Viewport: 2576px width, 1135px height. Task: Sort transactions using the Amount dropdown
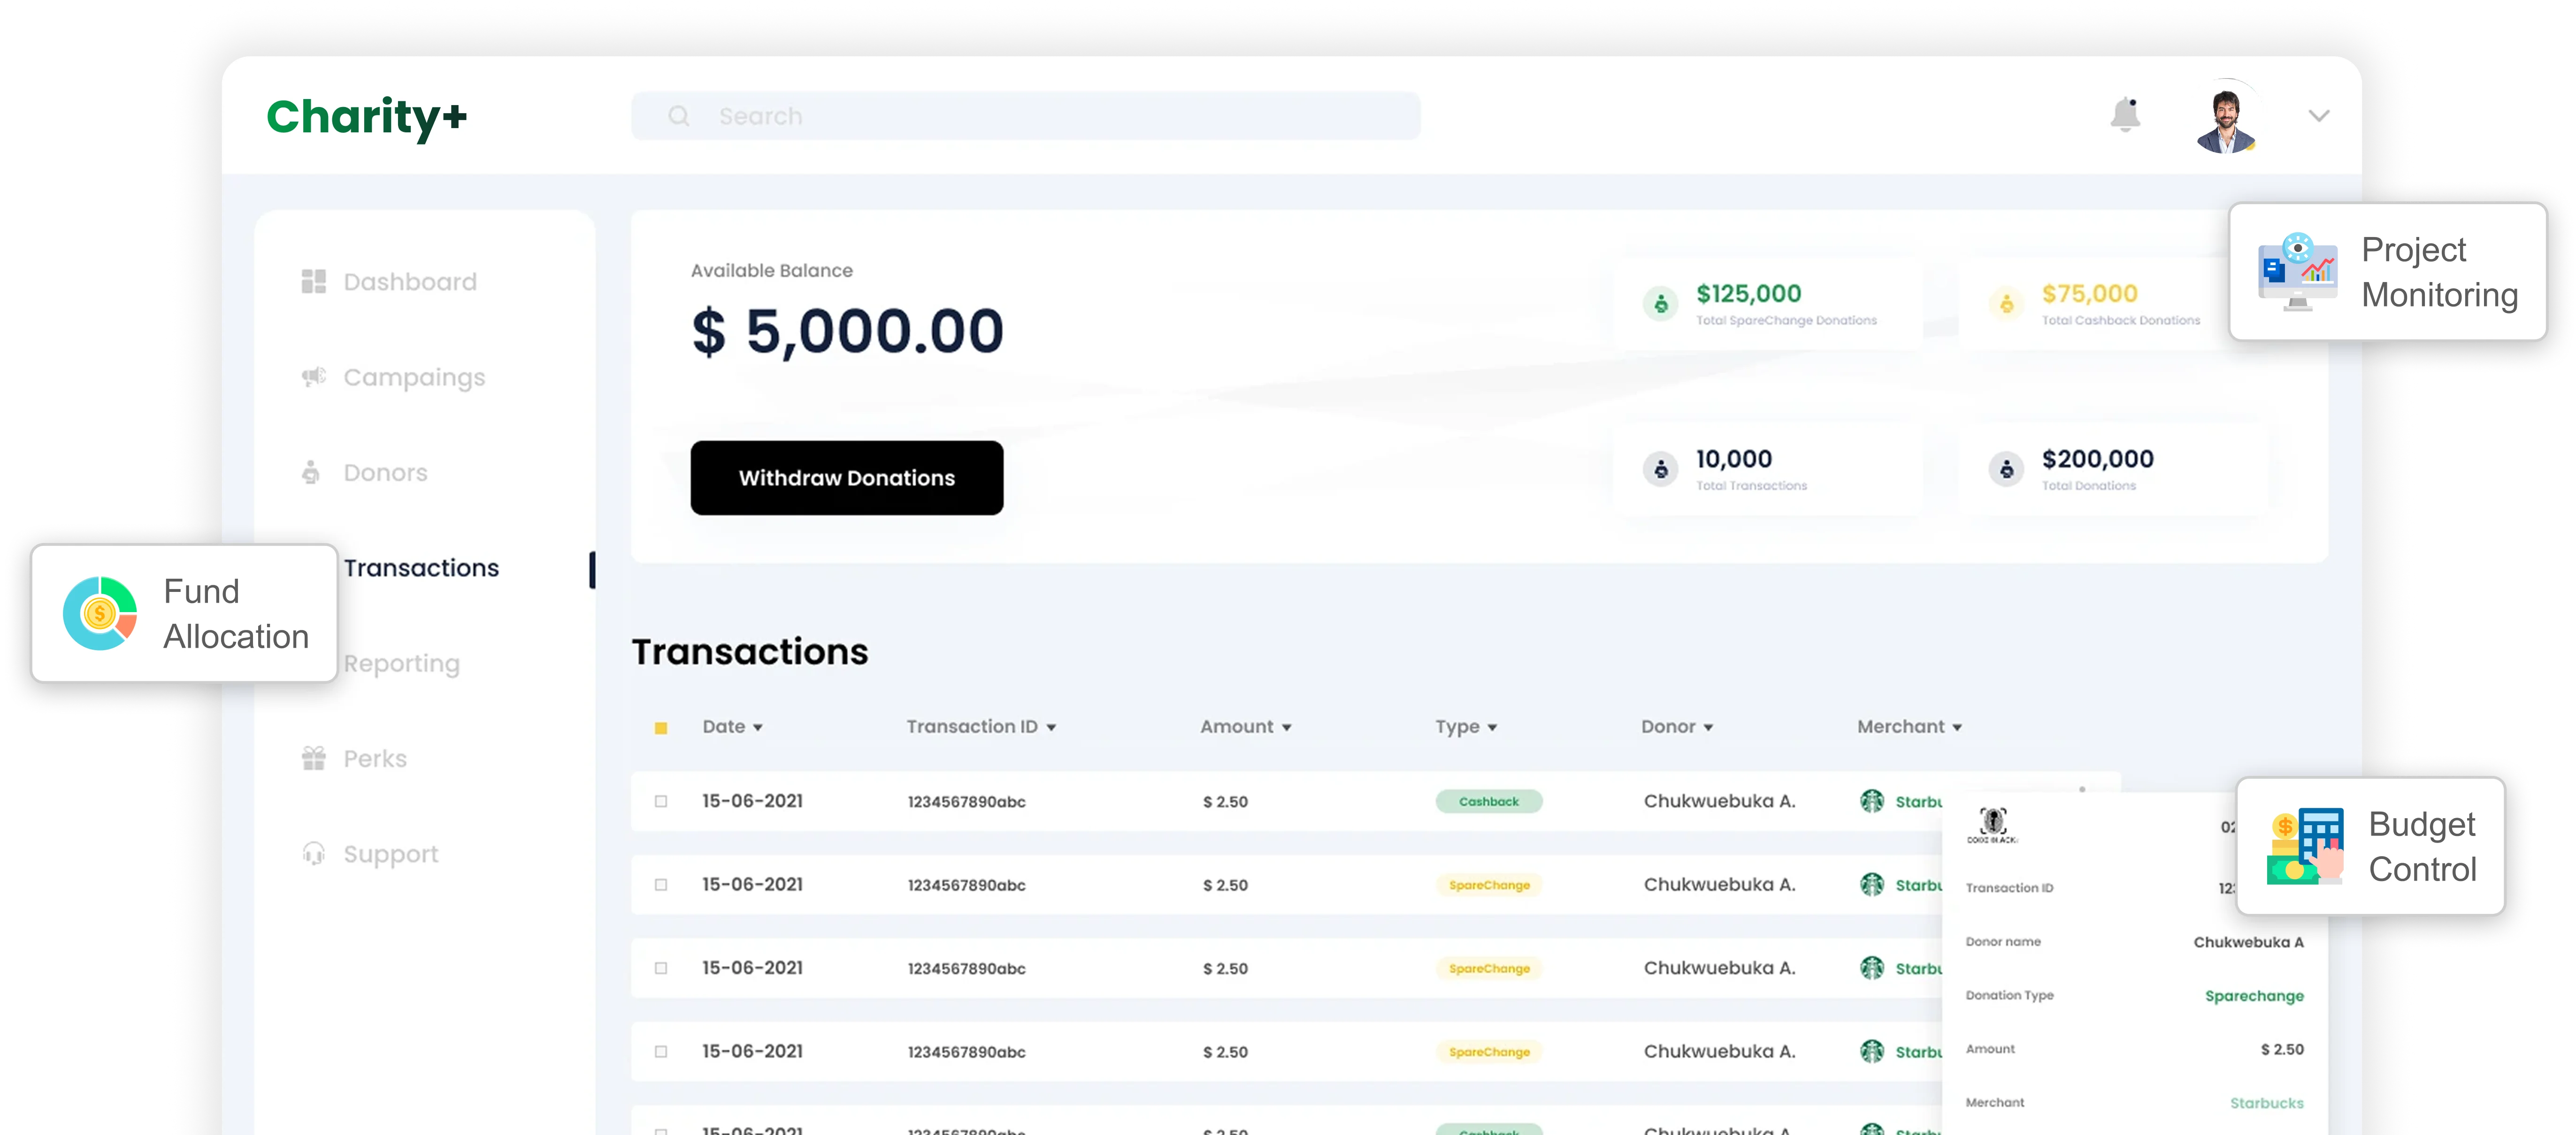1286,727
